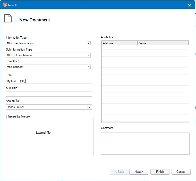Image resolution: width=196 pixels, height=181 pixels.
Task: Click inside the Comment text box
Action: point(145,144)
